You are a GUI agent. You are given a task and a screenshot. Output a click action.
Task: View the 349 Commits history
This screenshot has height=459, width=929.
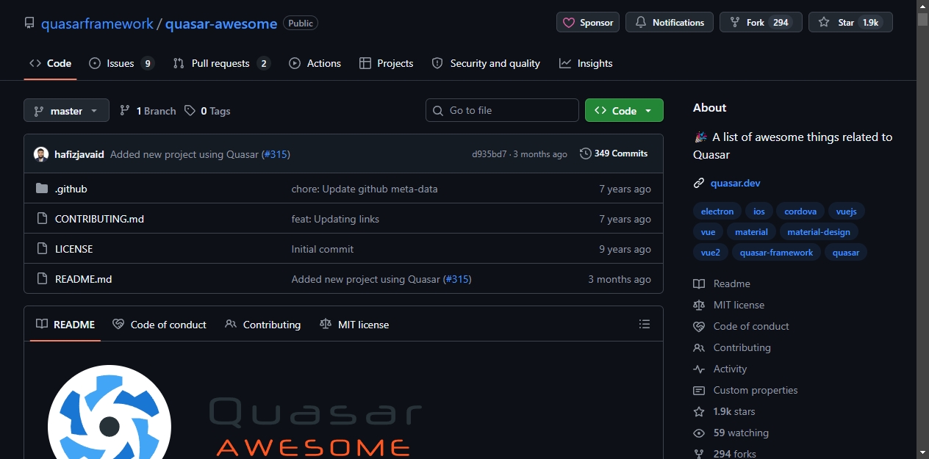(x=614, y=153)
